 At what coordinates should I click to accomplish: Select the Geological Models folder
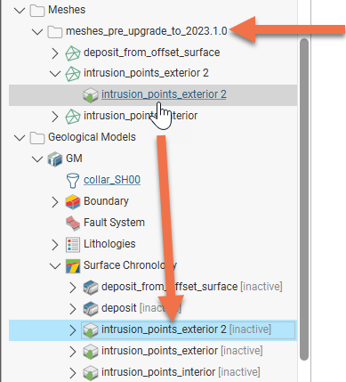click(x=92, y=137)
